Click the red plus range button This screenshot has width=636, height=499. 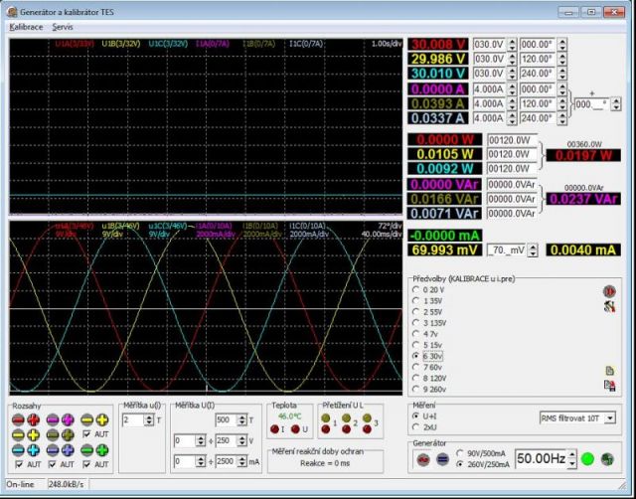pos(33,419)
